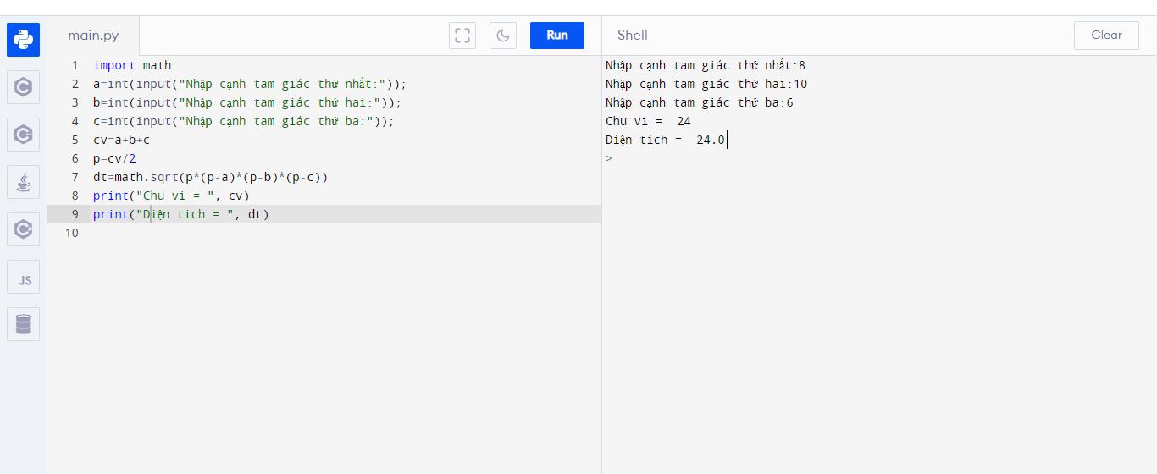Open the Java compiler icon
The width and height of the screenshot is (1157, 474).
(x=23, y=182)
